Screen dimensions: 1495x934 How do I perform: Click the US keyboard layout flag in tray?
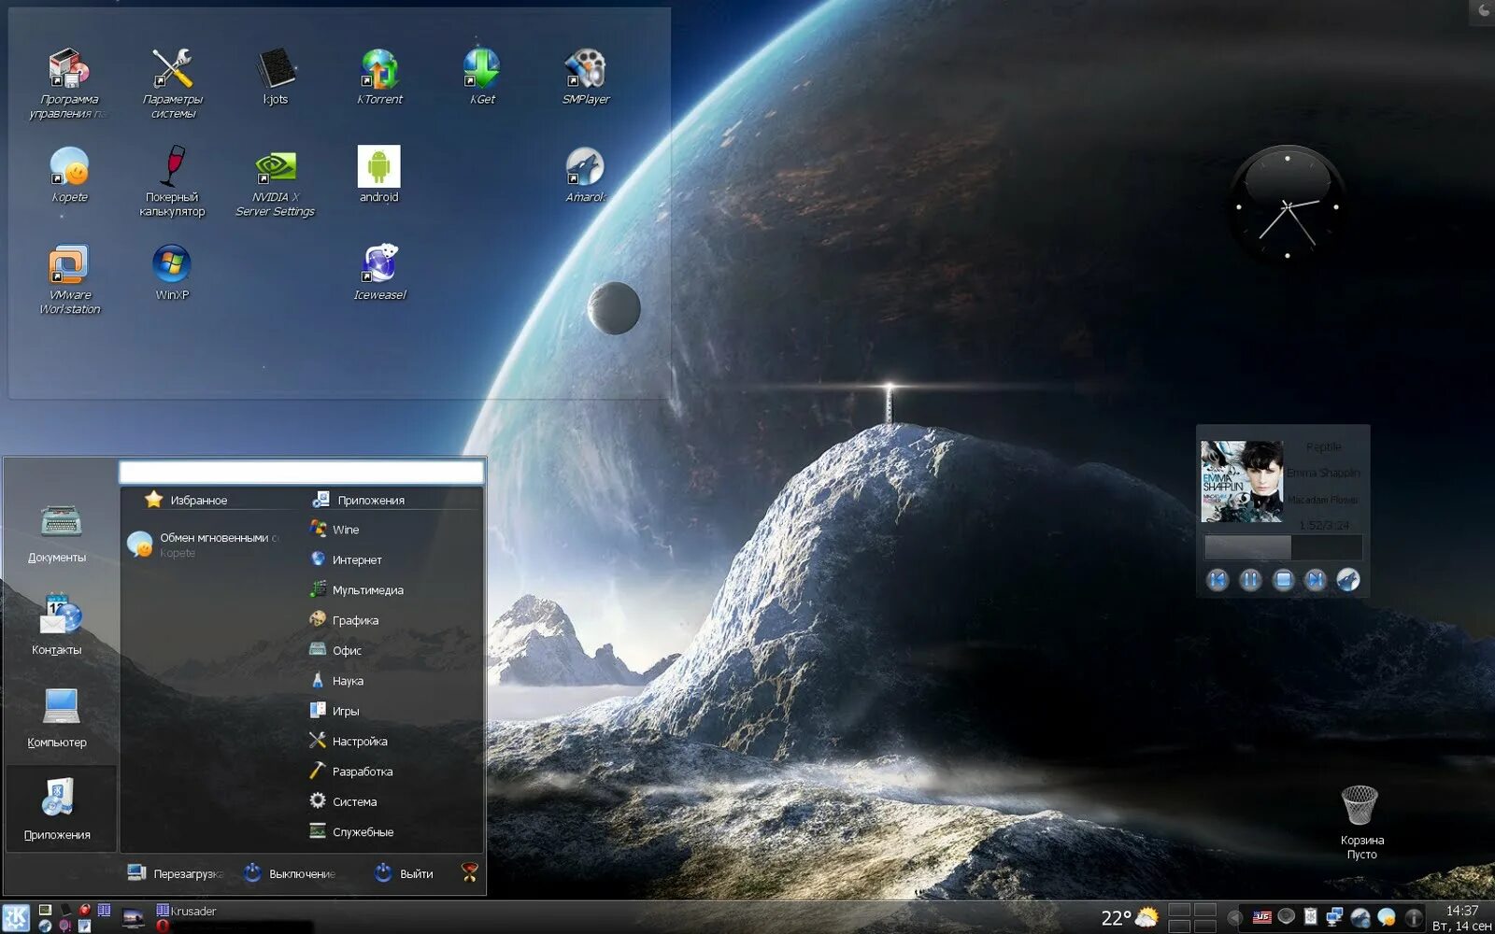1262,917
